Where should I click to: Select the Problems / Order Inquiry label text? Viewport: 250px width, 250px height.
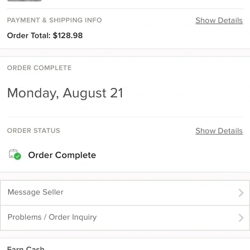pyautogui.click(x=52, y=217)
